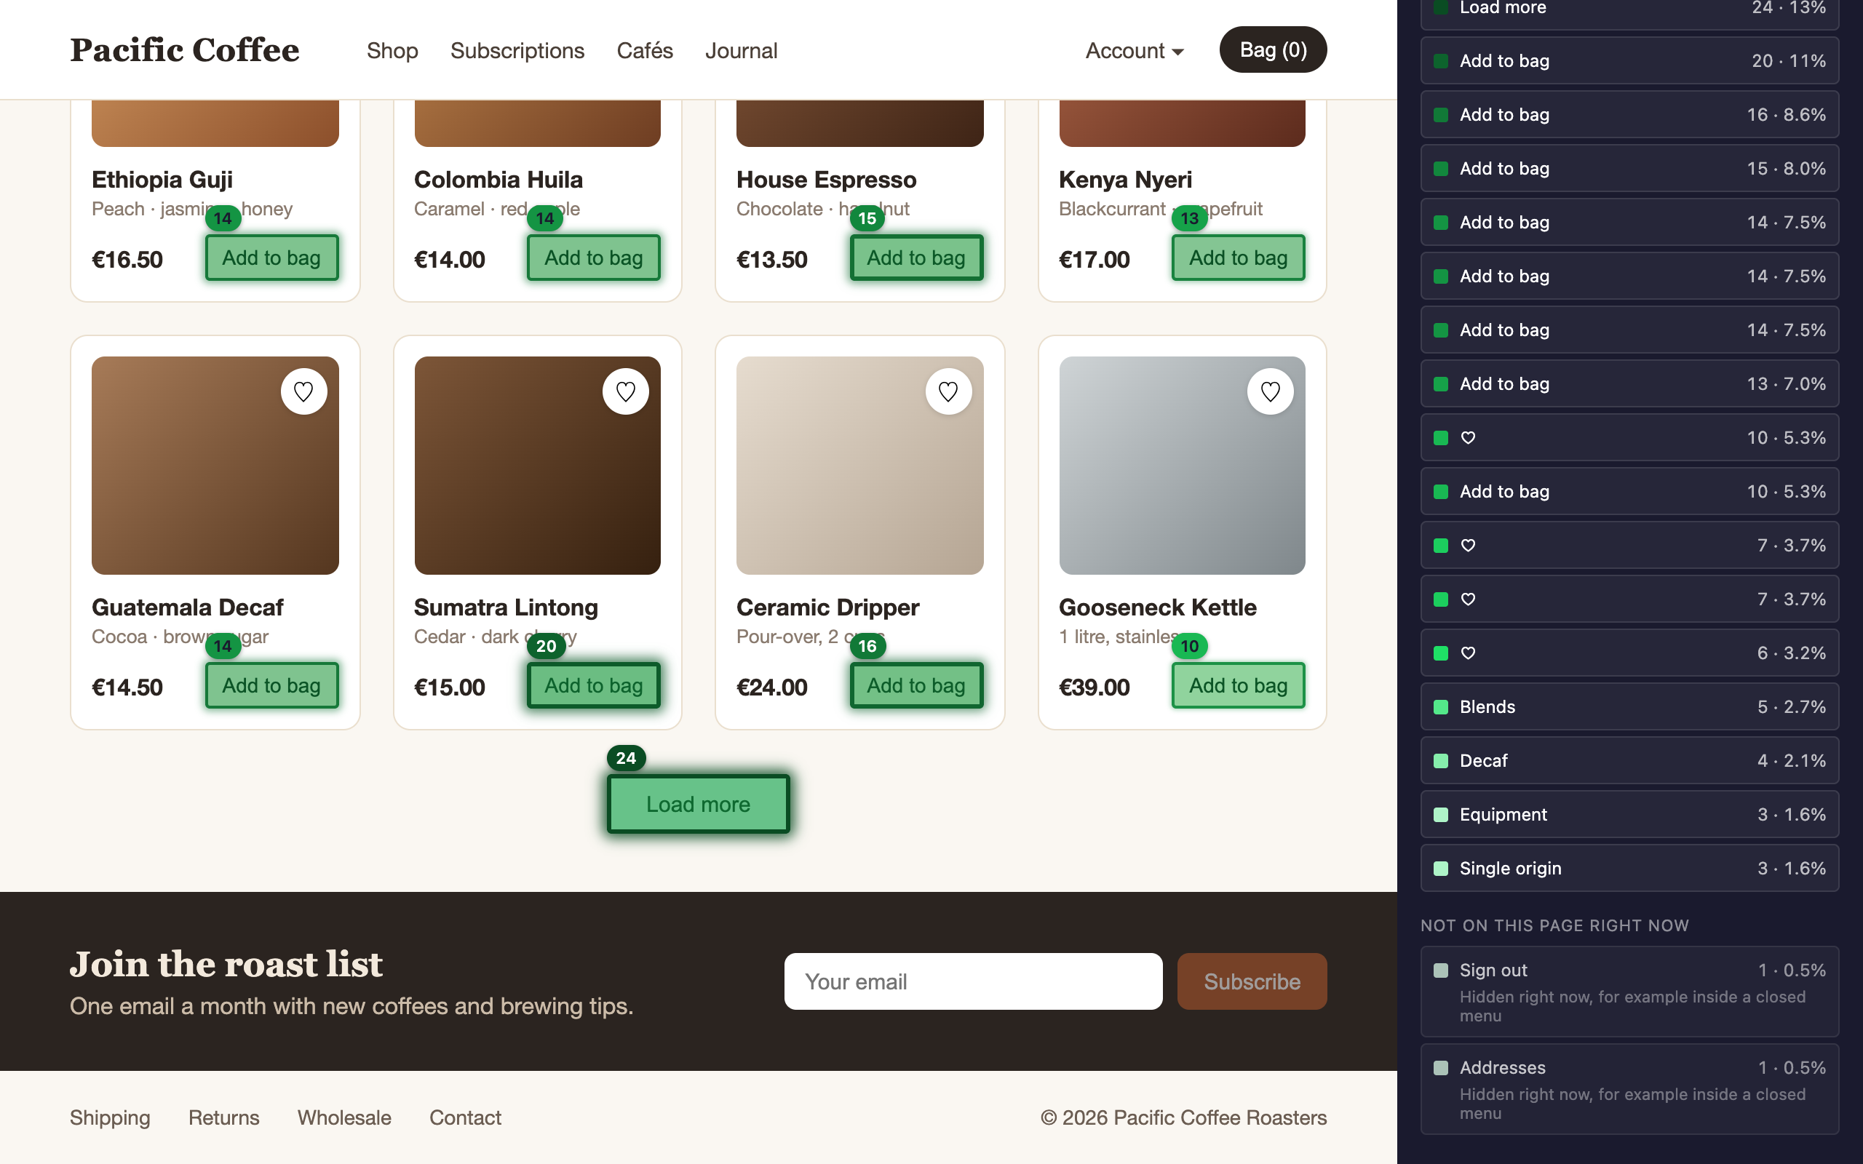Click the Colombia Huila product title
This screenshot has width=1863, height=1164.
tap(498, 180)
